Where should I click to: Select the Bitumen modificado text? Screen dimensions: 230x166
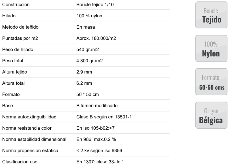97,106
